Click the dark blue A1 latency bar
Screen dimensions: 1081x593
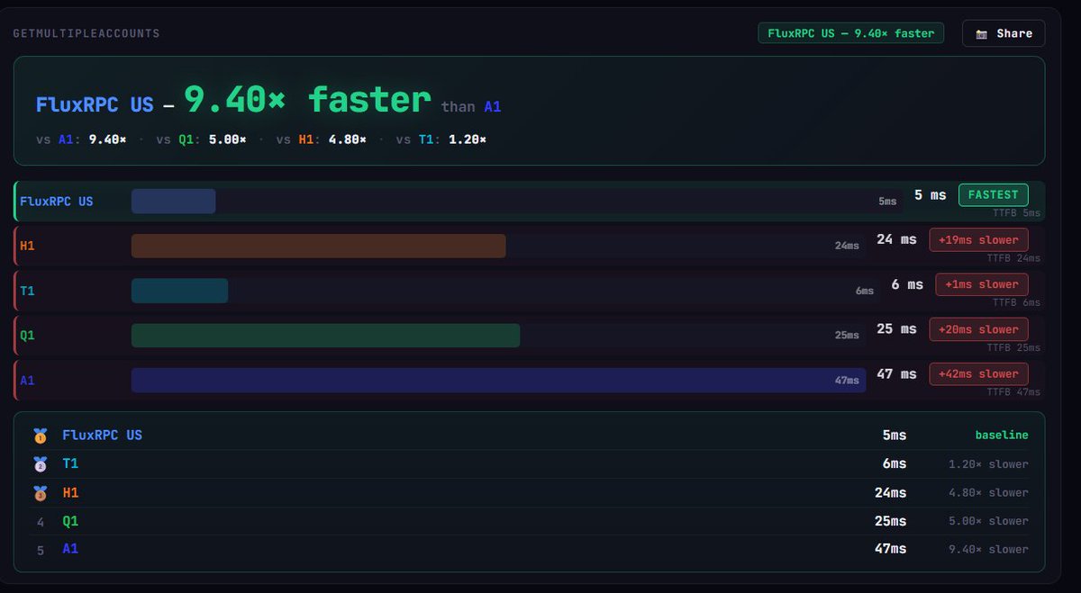[498, 380]
